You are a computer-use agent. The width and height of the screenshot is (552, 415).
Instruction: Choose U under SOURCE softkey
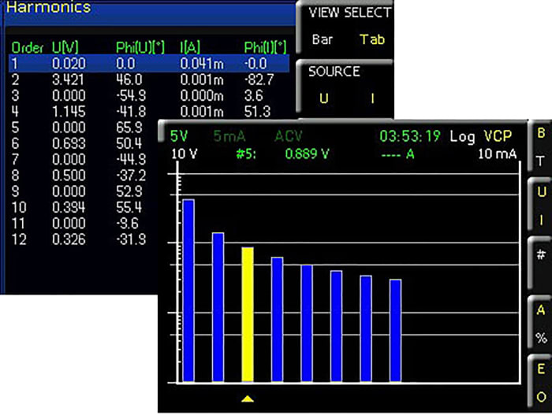point(324,98)
